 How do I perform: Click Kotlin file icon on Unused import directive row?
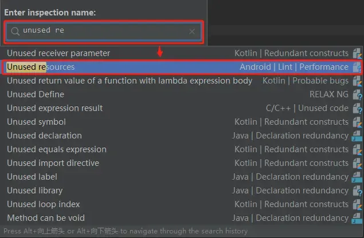(x=357, y=163)
